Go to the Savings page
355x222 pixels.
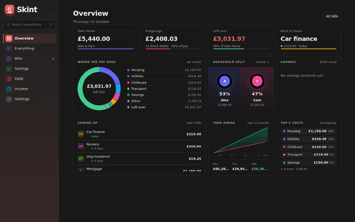click(30, 69)
